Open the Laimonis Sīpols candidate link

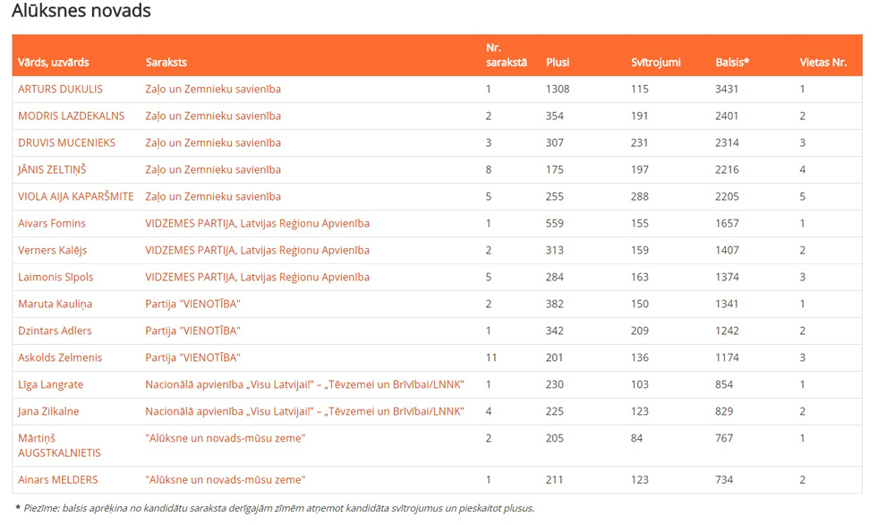[x=55, y=278]
